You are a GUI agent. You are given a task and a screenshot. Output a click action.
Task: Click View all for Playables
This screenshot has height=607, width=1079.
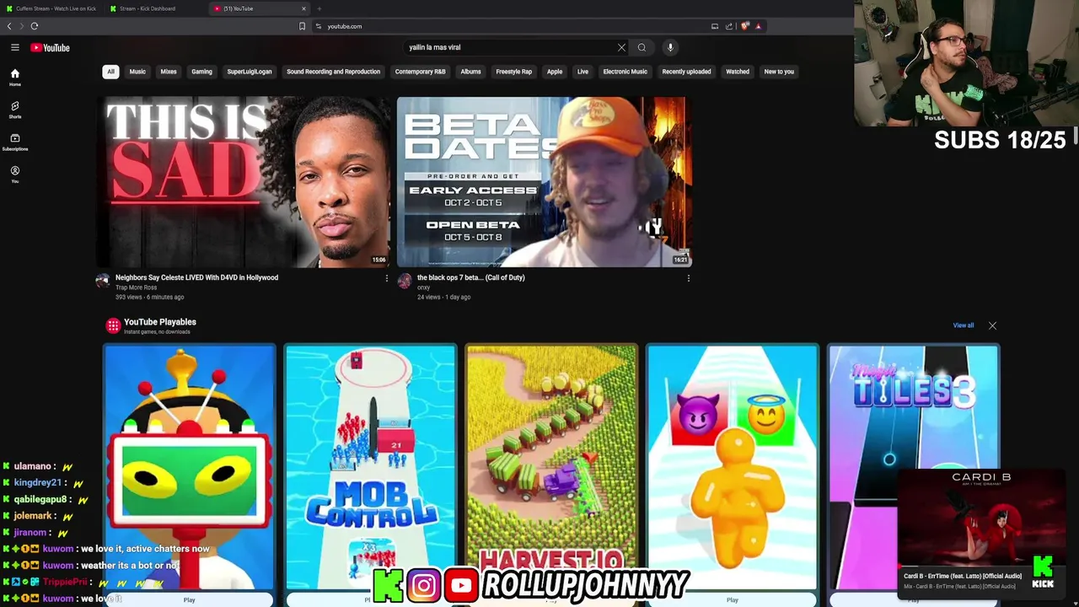click(x=963, y=325)
